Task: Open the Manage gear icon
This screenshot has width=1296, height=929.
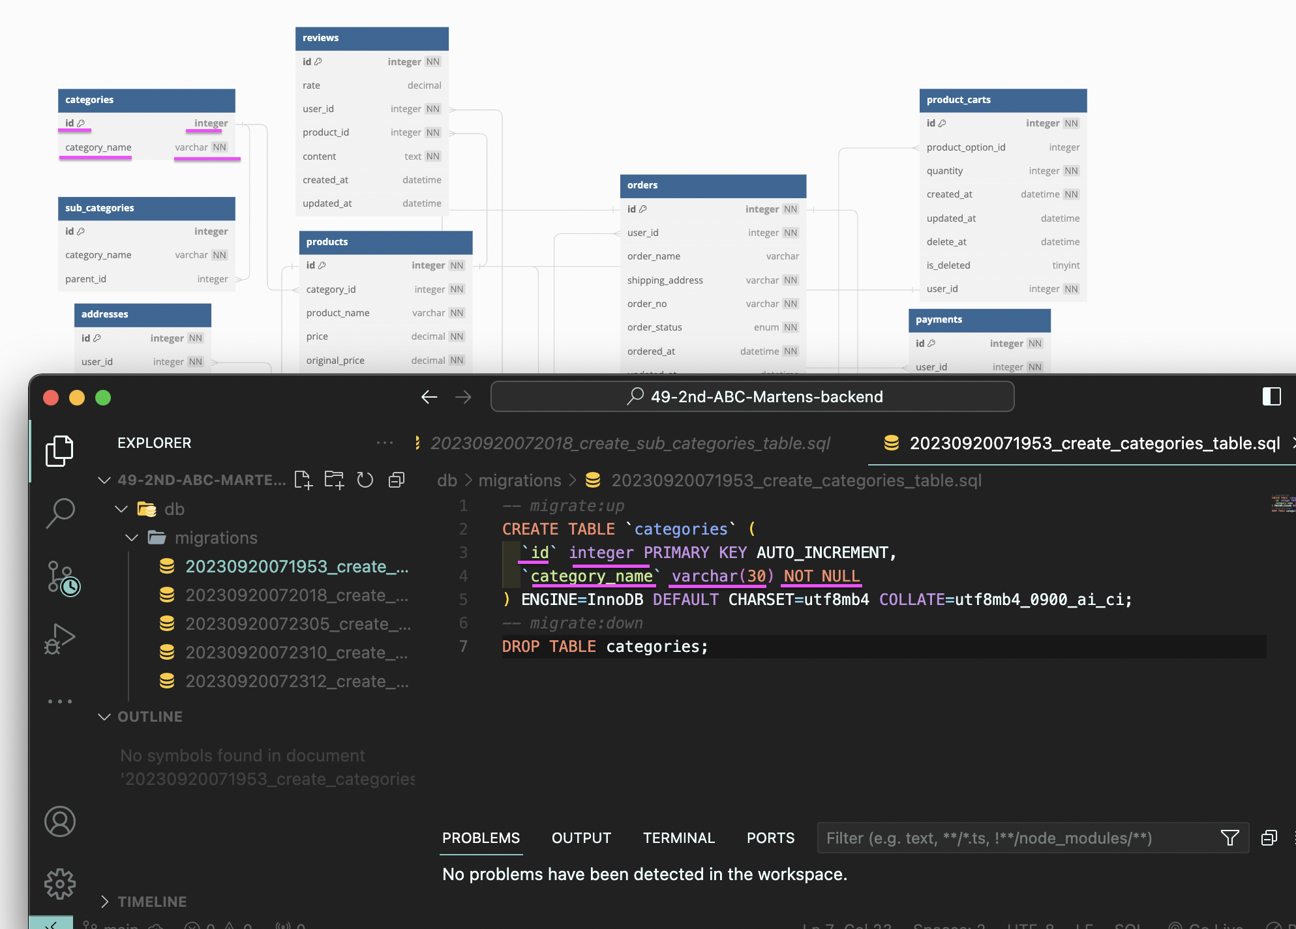Action: pos(59,883)
